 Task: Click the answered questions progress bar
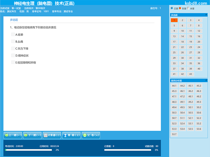(128, 150)
